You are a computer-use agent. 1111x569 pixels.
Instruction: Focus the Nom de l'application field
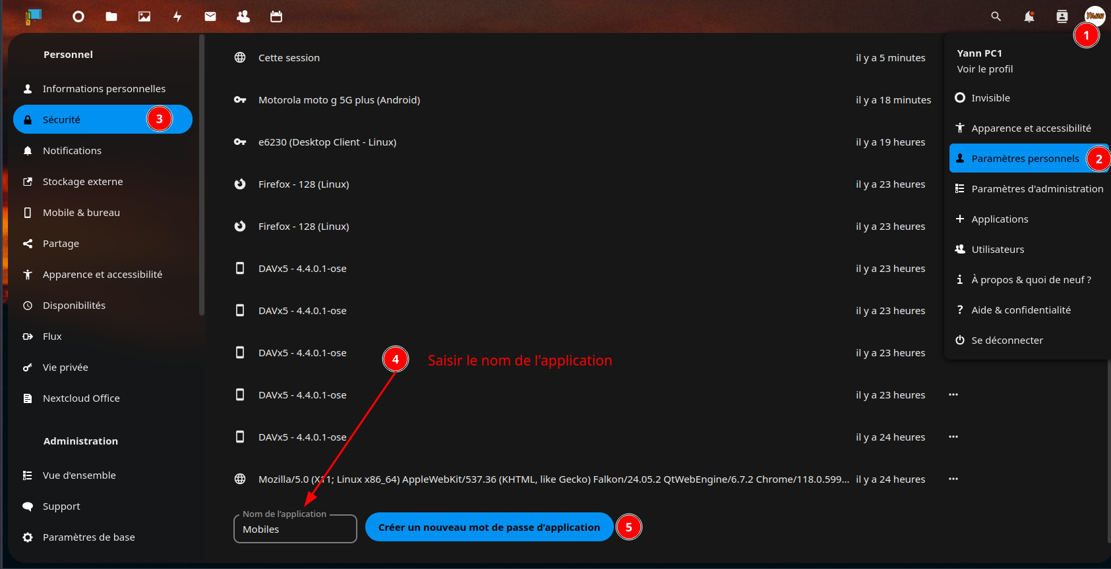pyautogui.click(x=295, y=529)
